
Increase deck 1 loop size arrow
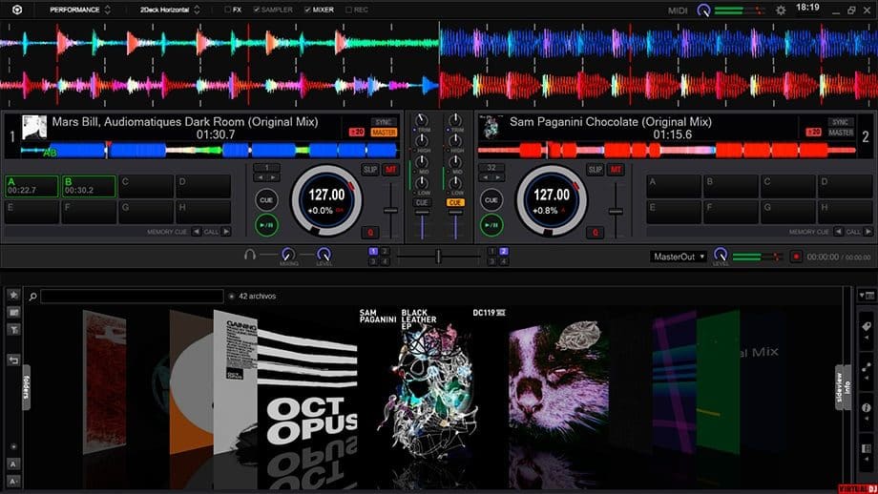[x=273, y=177]
